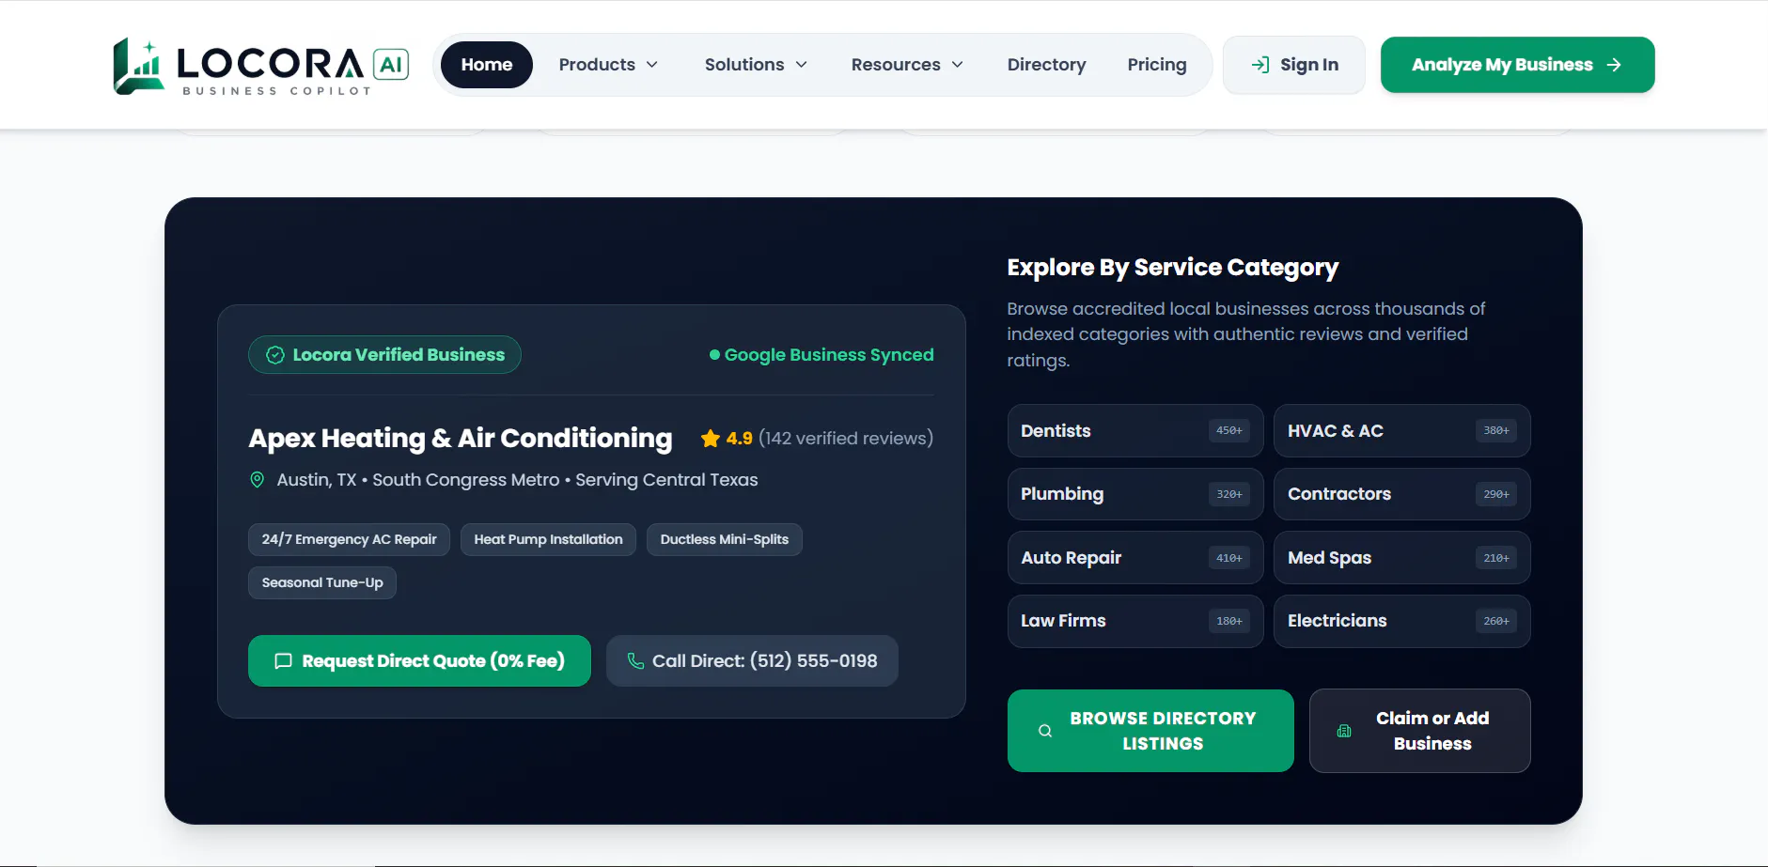Go to the Home tab

pos(487,65)
